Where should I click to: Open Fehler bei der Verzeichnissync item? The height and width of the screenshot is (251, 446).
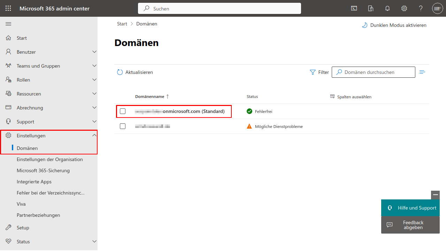(x=51, y=193)
